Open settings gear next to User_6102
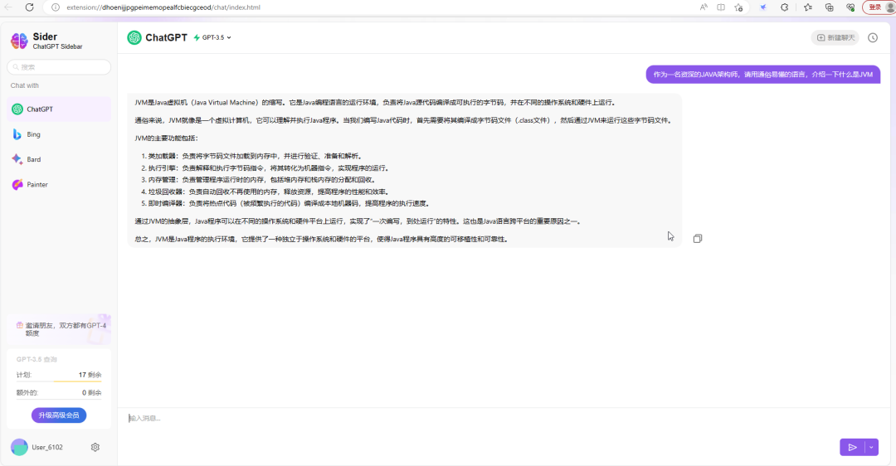The width and height of the screenshot is (896, 466). (95, 447)
